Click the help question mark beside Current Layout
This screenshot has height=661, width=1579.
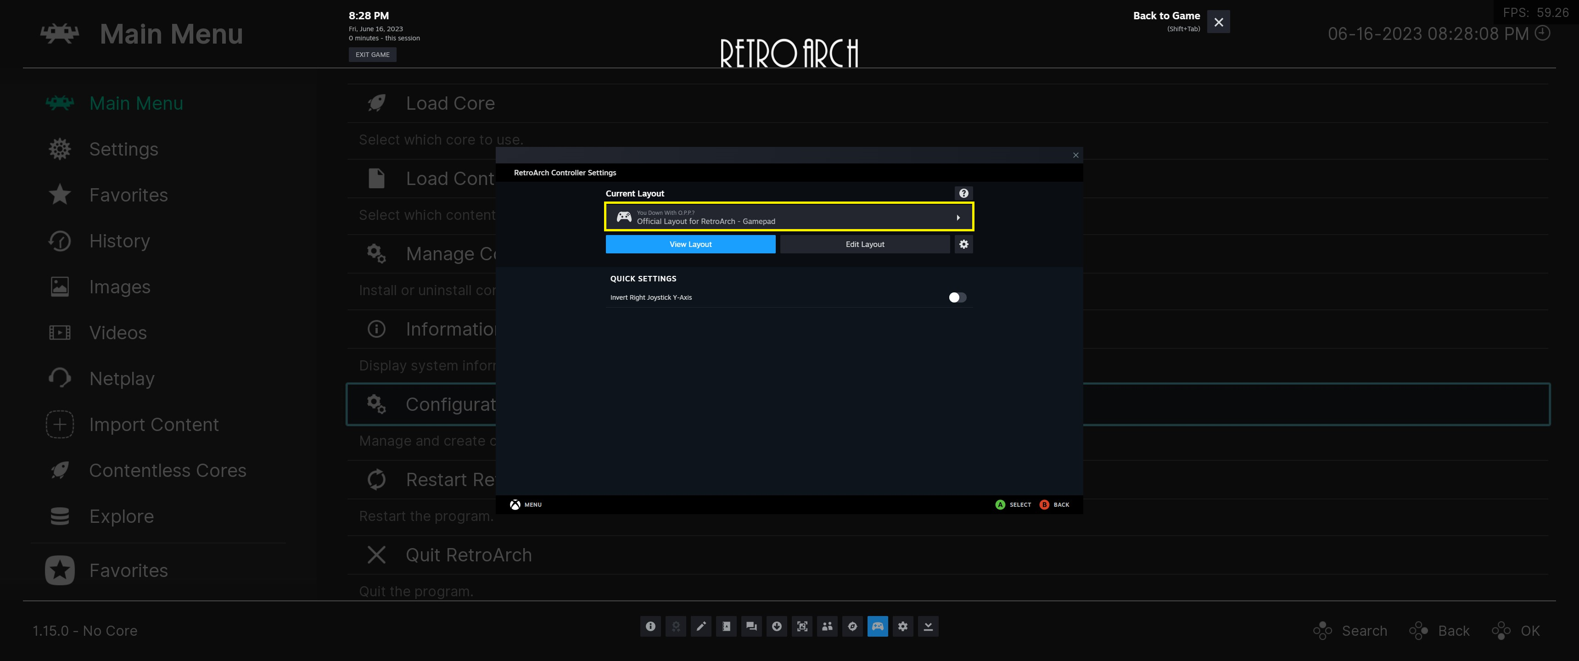pos(963,193)
